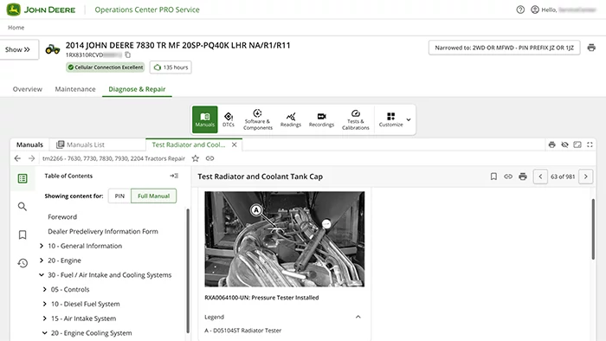
Task: Collapse the Legend section
Action: click(358, 317)
